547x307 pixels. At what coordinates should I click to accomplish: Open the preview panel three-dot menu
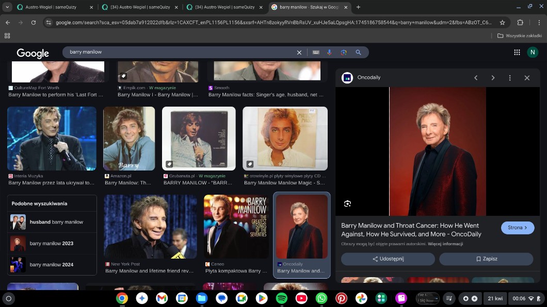click(510, 78)
